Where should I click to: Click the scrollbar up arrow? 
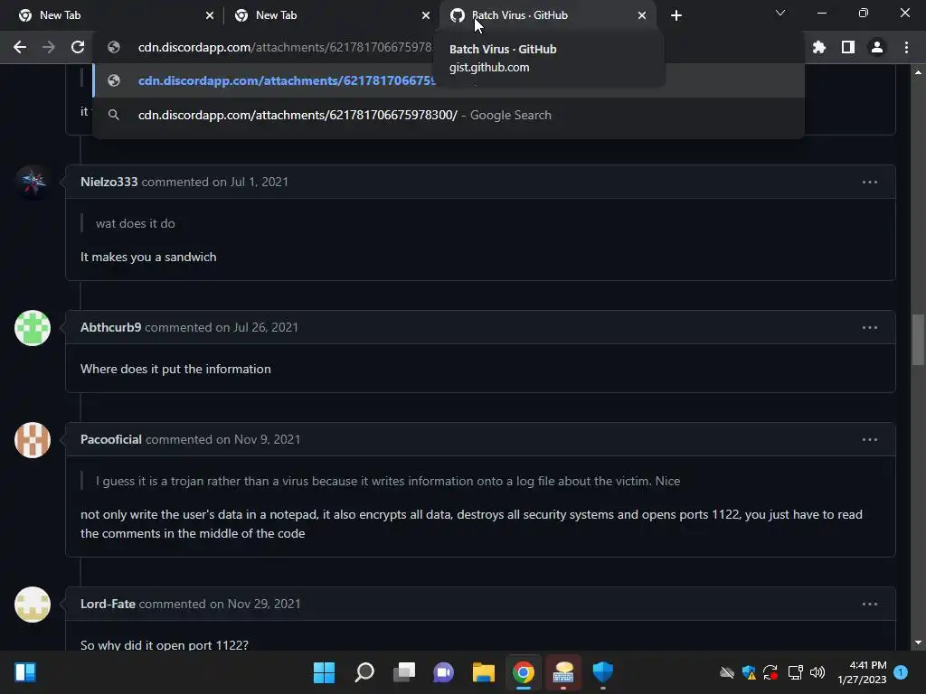918,72
